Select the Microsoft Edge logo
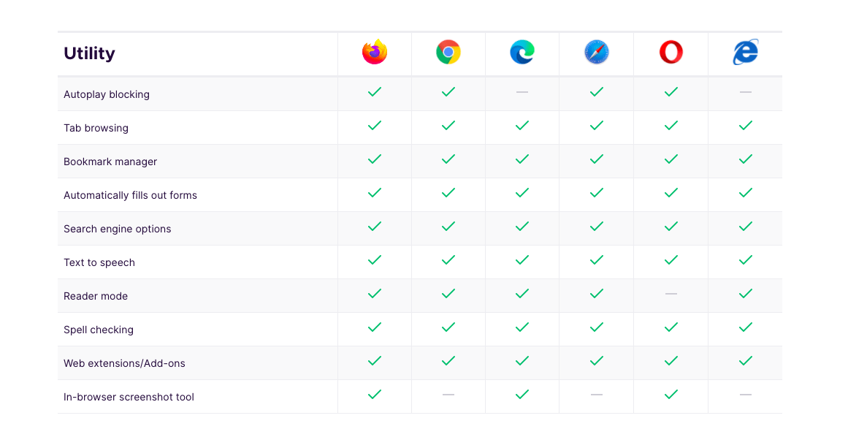The image size is (848, 448). 522,52
